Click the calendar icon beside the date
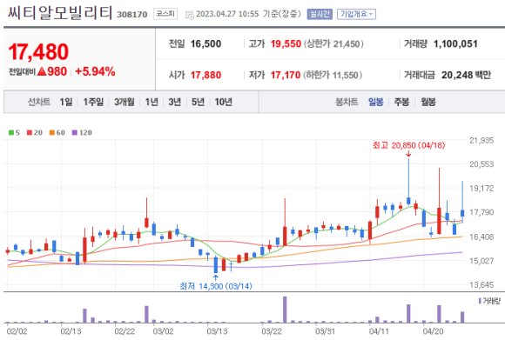The width and height of the screenshot is (505, 340). tap(190, 15)
